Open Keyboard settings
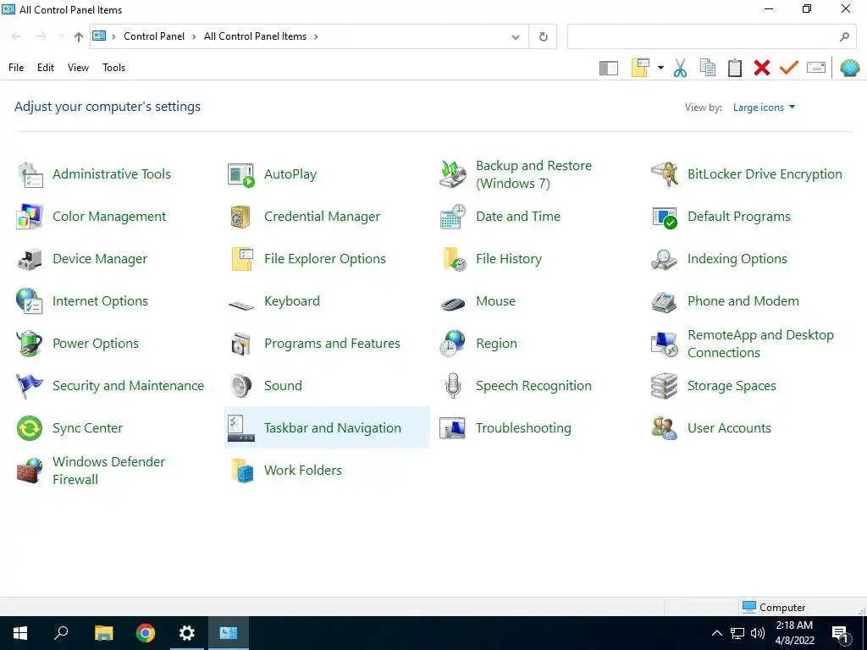The width and height of the screenshot is (867, 650). [x=273, y=301]
